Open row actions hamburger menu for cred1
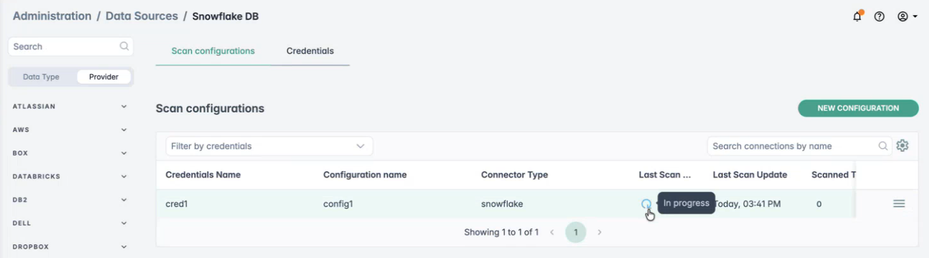Image resolution: width=929 pixels, height=258 pixels. click(898, 204)
